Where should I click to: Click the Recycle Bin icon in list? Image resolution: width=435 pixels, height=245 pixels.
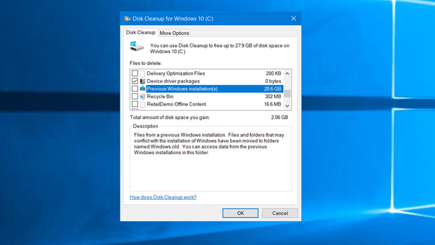(143, 97)
